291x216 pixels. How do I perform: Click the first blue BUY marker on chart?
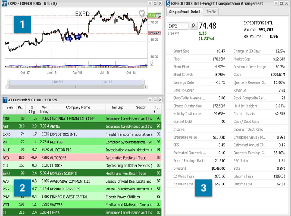coord(69,39)
